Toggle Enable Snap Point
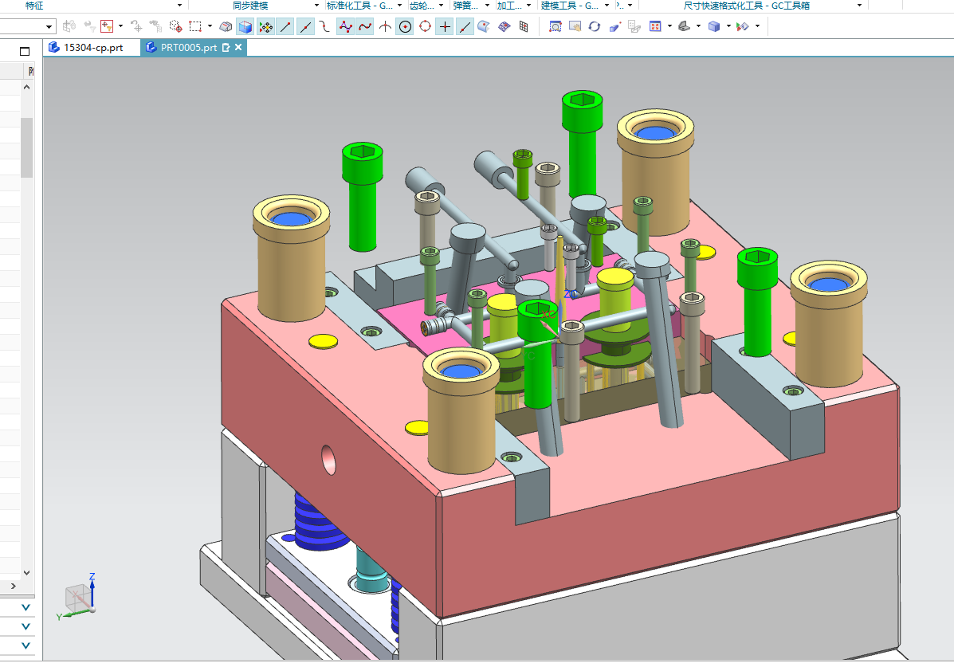This screenshot has width=954, height=671. tap(266, 27)
